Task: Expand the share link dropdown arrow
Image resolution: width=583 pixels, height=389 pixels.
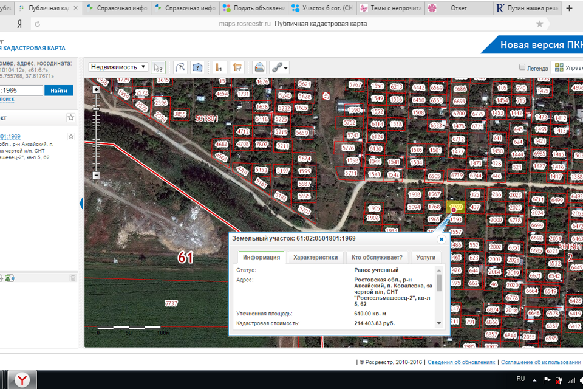Action: [285, 68]
